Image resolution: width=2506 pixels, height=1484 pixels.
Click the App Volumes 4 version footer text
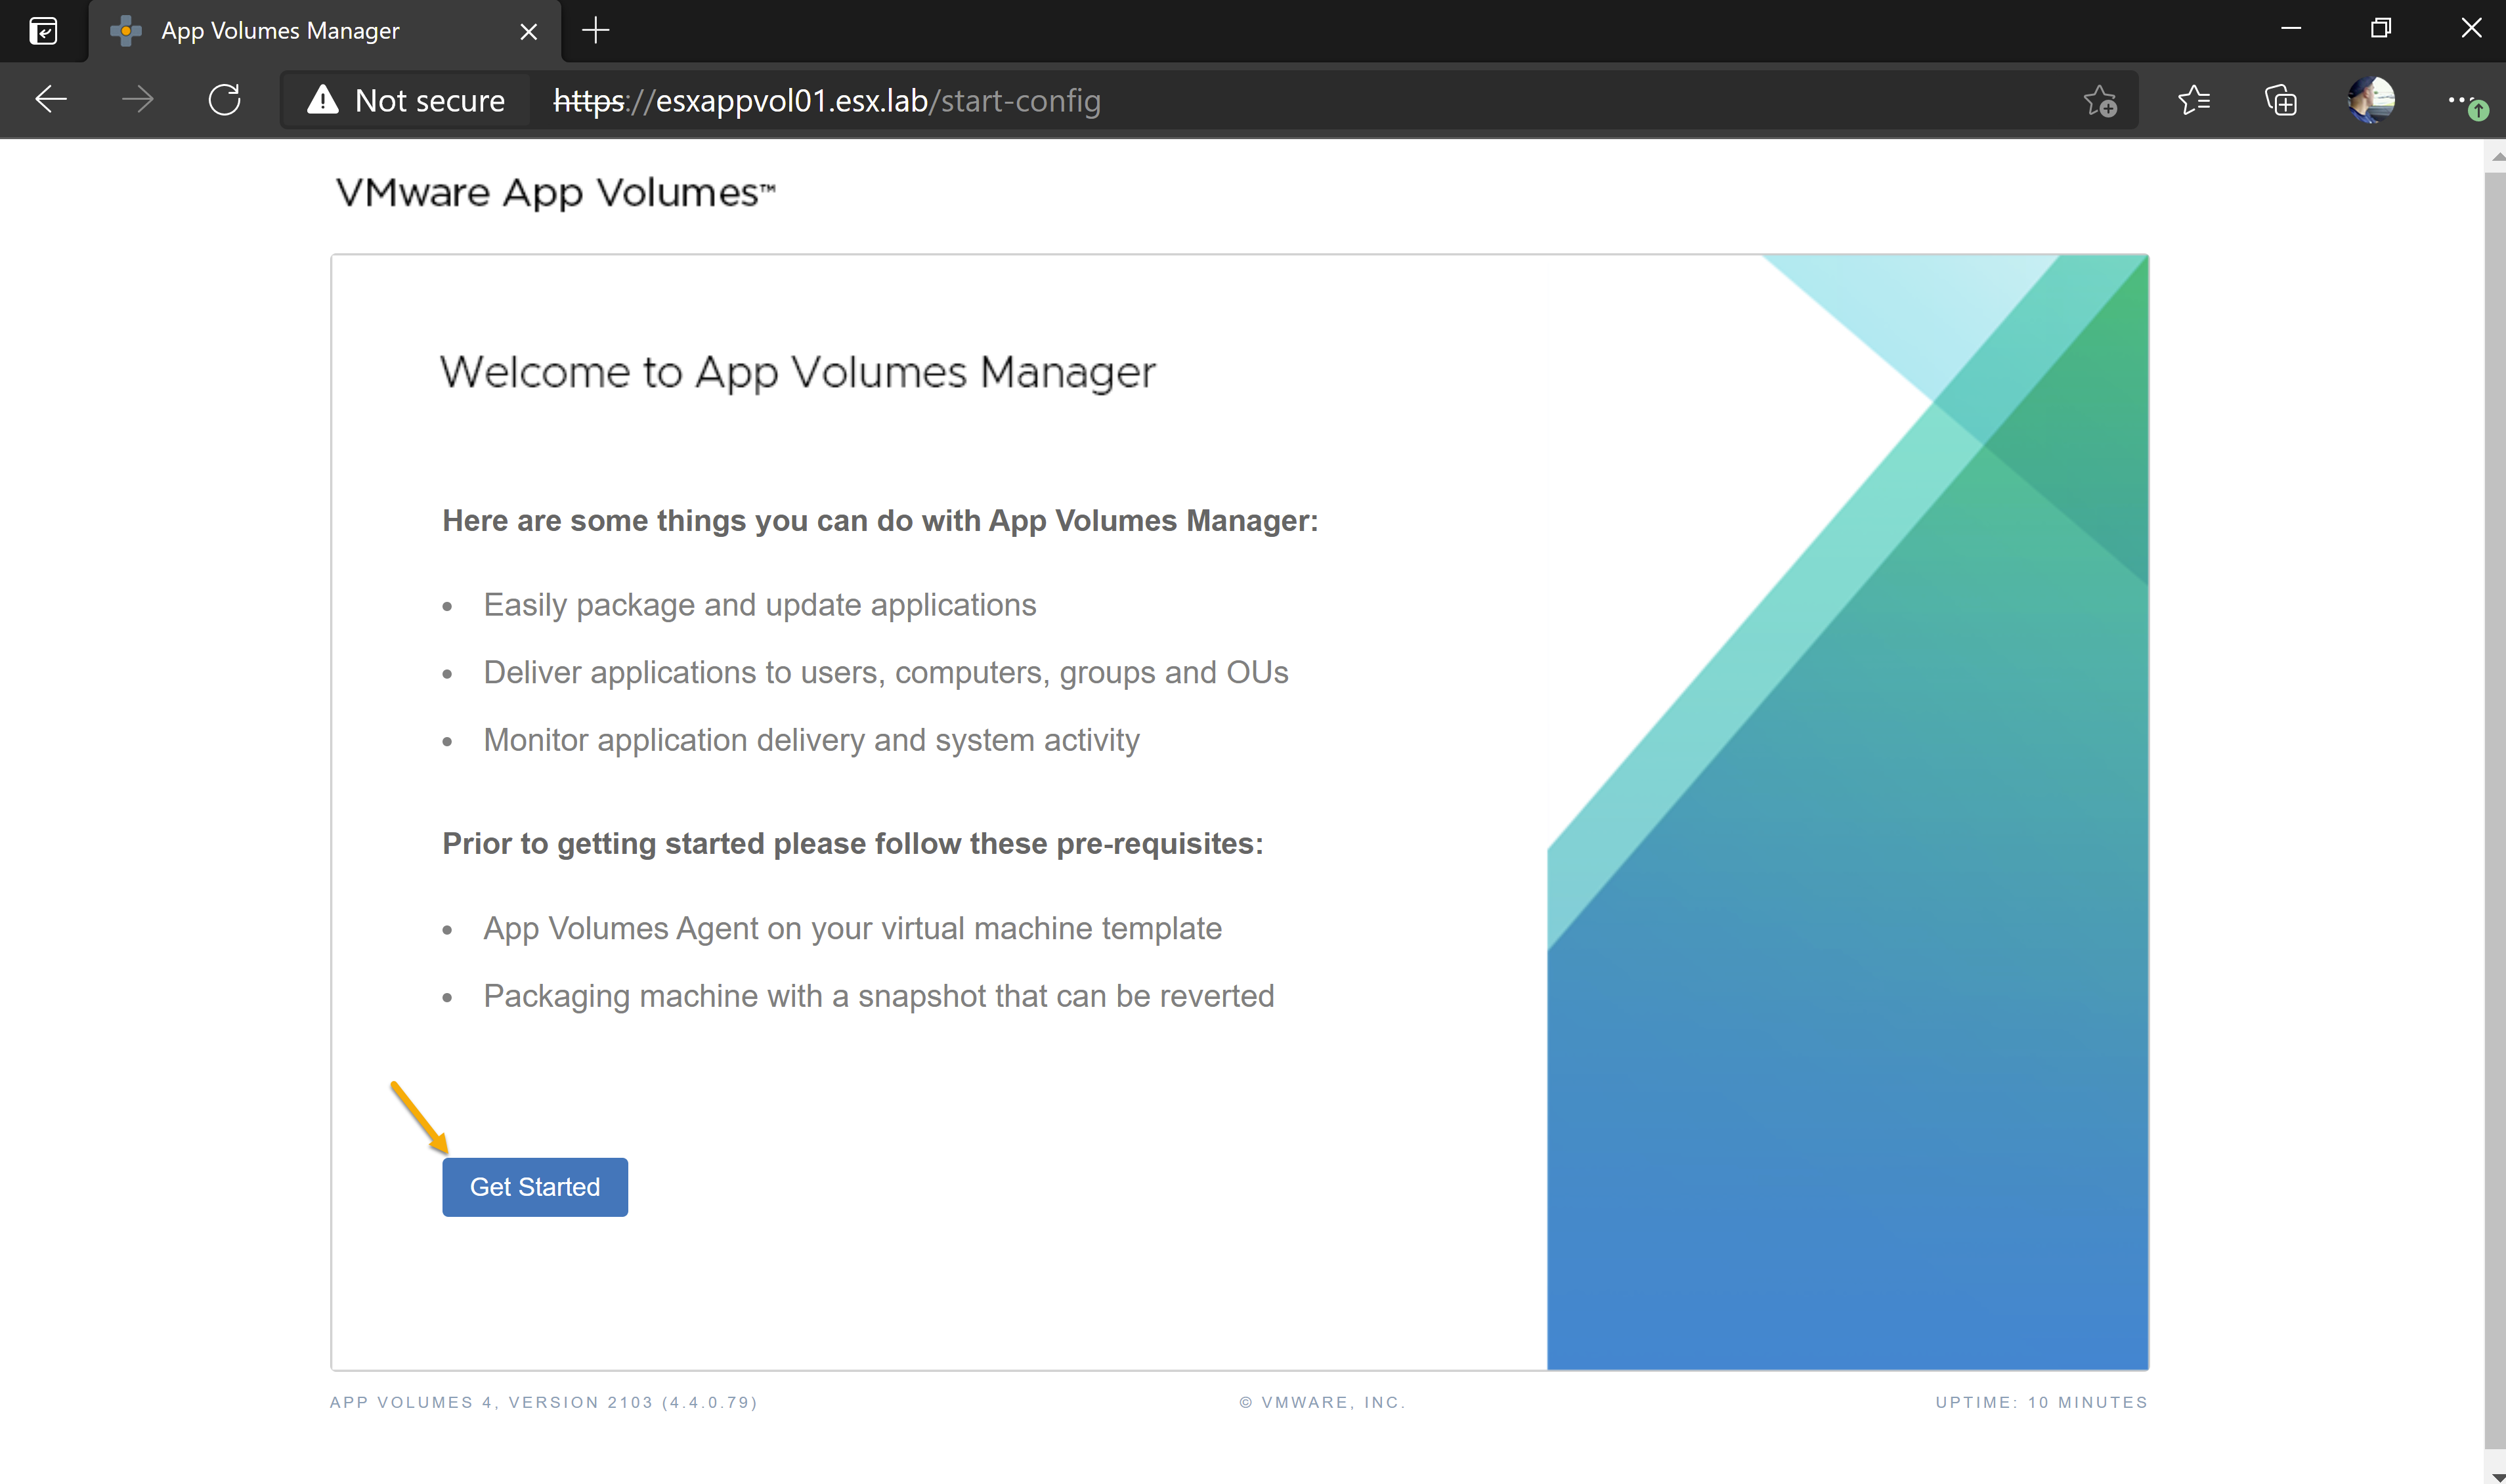click(x=544, y=1402)
